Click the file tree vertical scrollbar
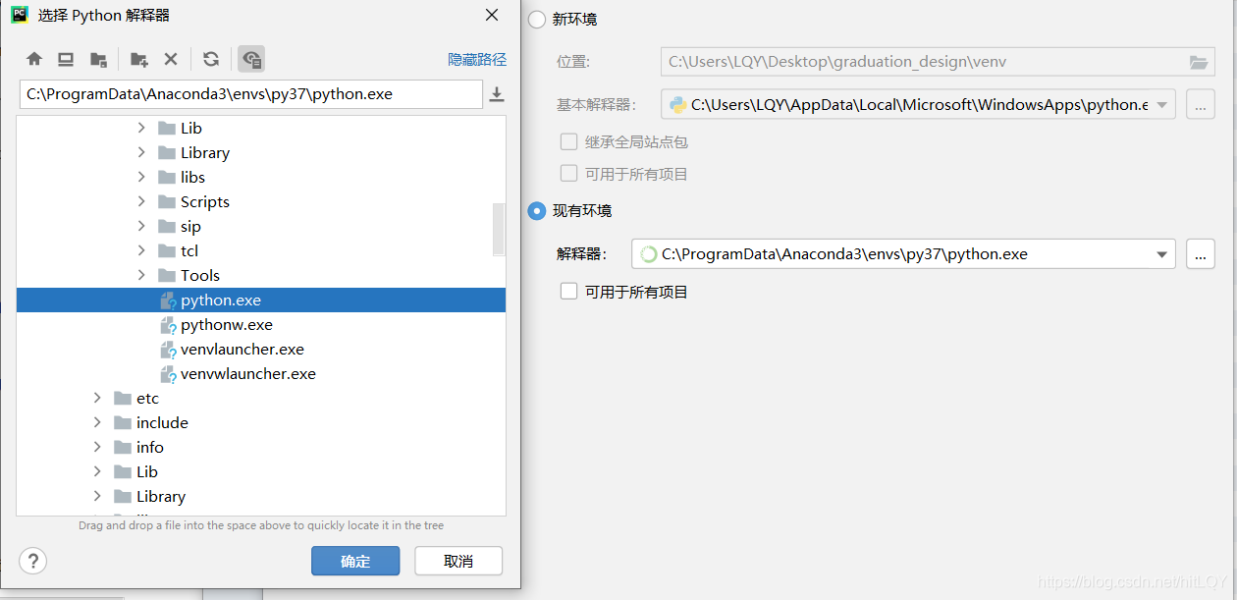The height and width of the screenshot is (600, 1237). pos(499,228)
